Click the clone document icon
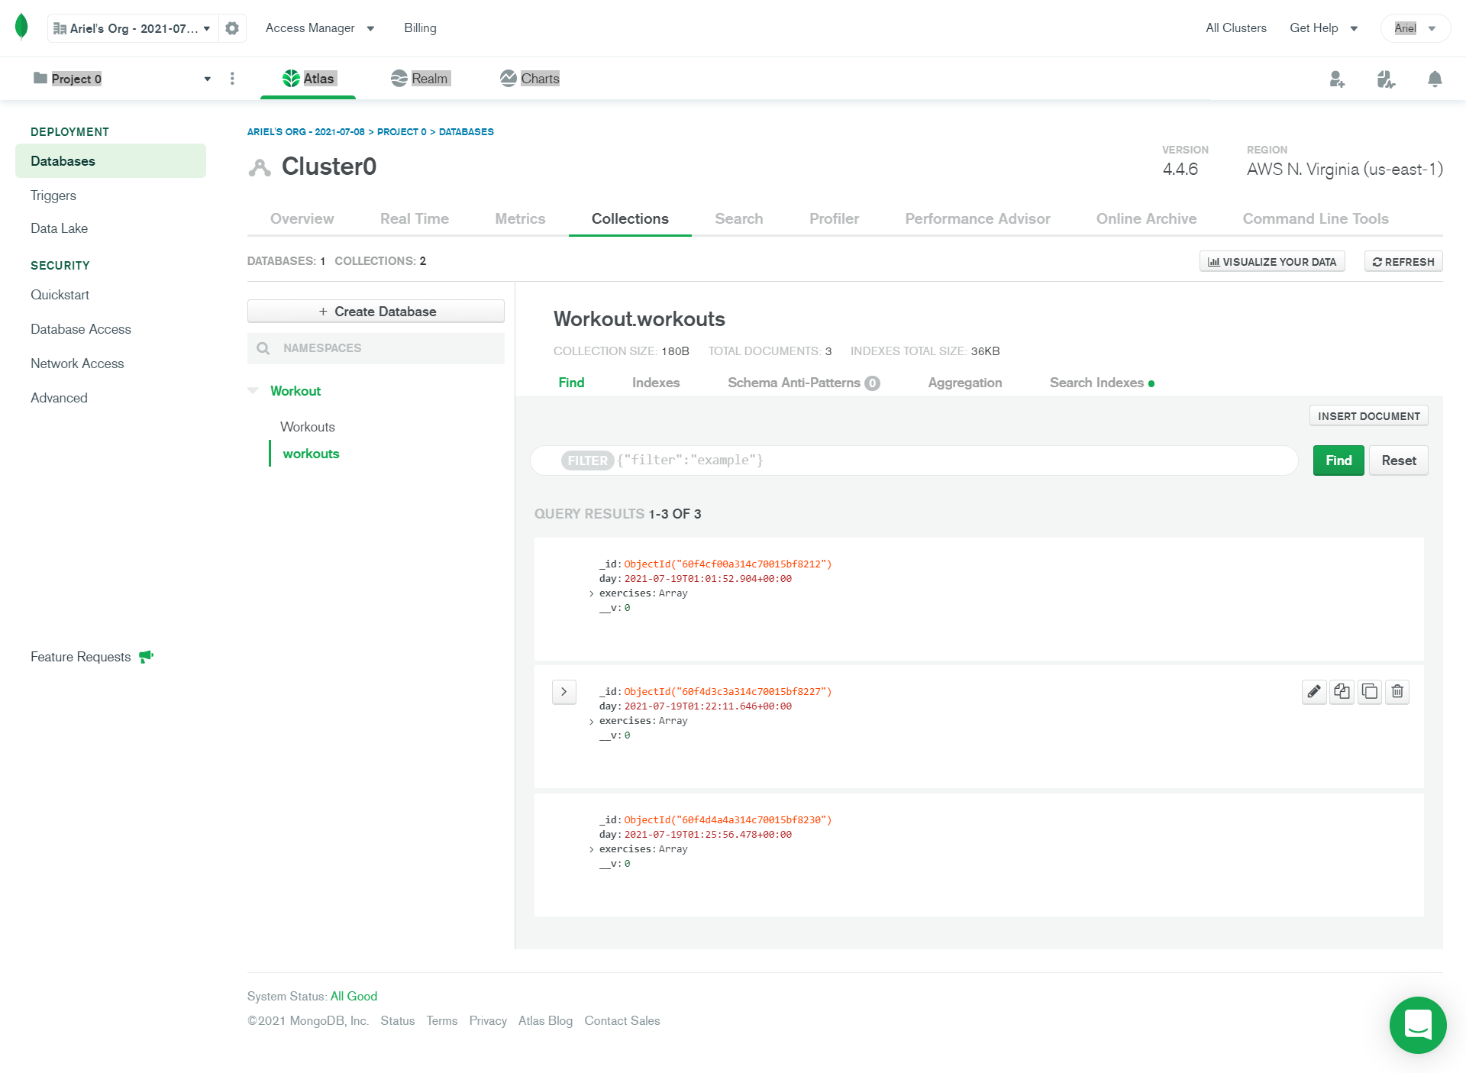1466x1073 pixels. coord(1370,692)
